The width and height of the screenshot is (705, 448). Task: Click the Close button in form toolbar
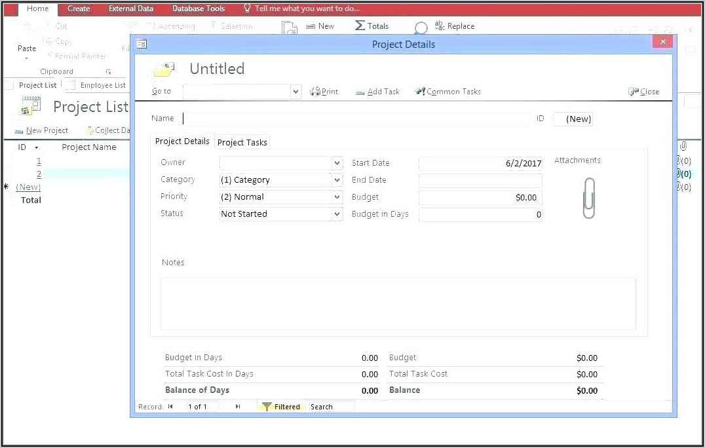(x=643, y=92)
